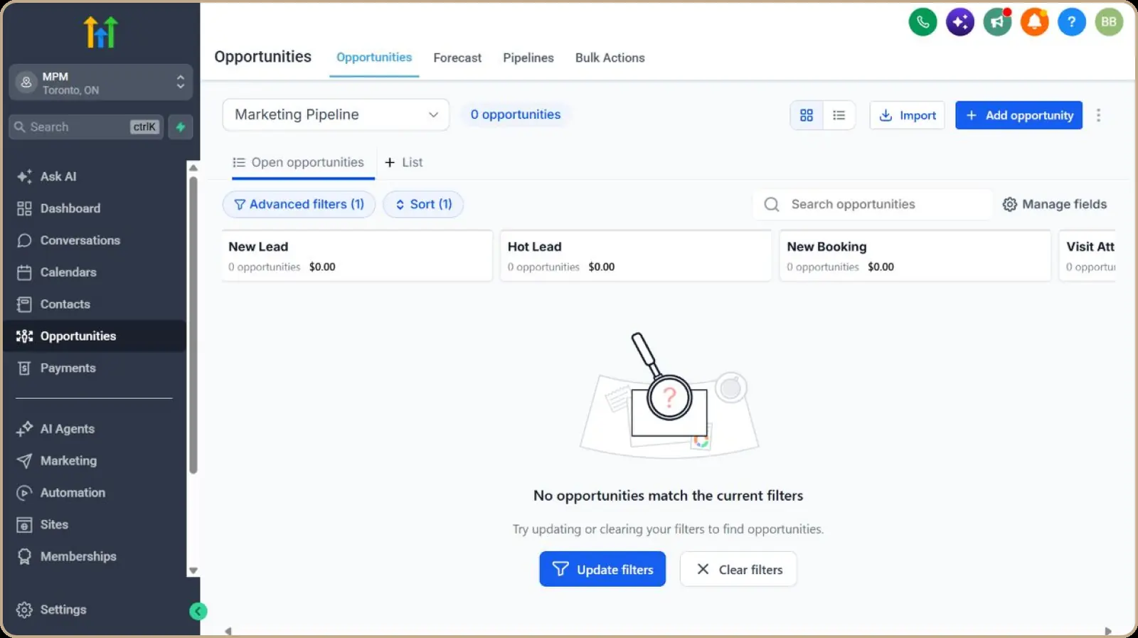The width and height of the screenshot is (1138, 638).
Task: Open Memberships in sidebar
Action: click(x=95, y=556)
